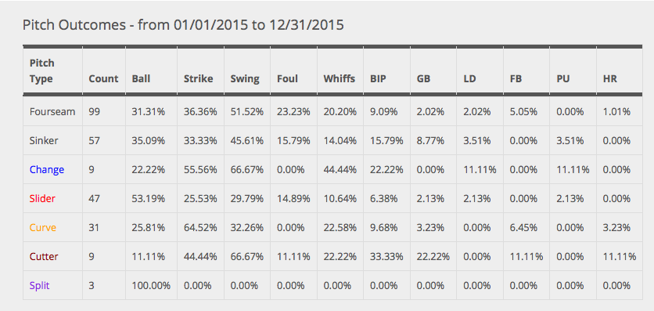Sort by the Strike column header
Screen dimensions: 654x311
pos(198,78)
